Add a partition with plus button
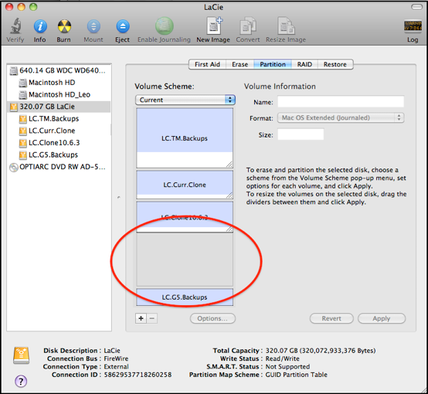The width and height of the screenshot is (428, 394). (x=141, y=318)
